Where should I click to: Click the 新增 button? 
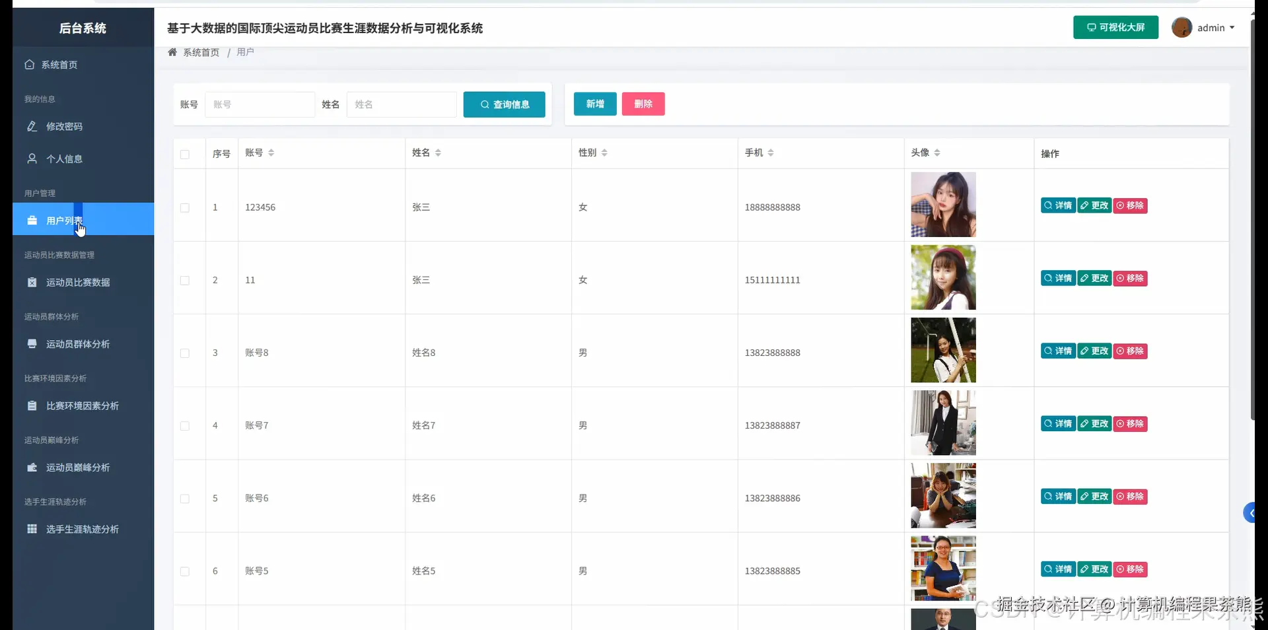[595, 104]
